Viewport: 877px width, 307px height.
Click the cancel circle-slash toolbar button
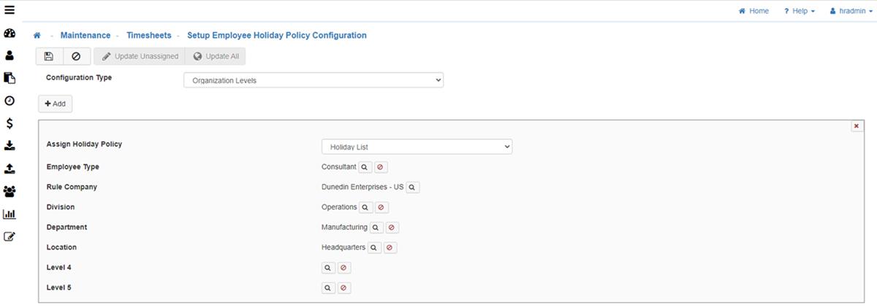76,56
